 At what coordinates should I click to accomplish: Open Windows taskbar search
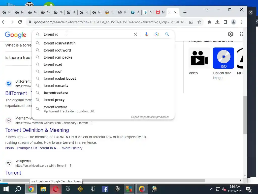[18, 189]
